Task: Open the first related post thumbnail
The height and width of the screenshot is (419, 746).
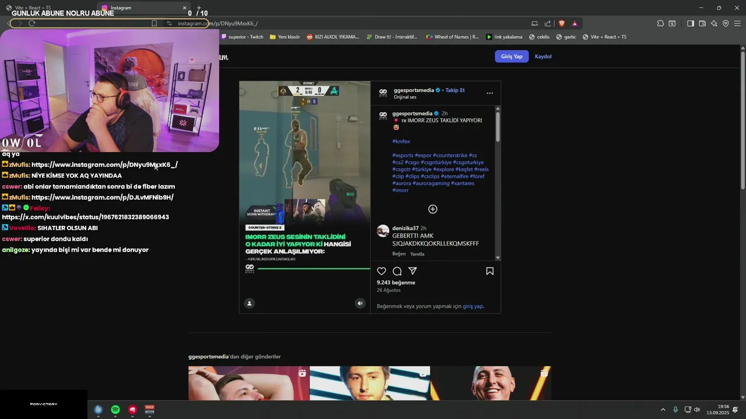Action: click(x=249, y=383)
